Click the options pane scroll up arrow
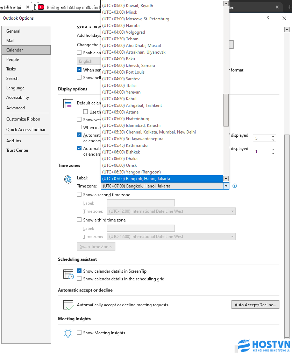Image resolution: width=292 pixels, height=355 pixels. [287, 29]
